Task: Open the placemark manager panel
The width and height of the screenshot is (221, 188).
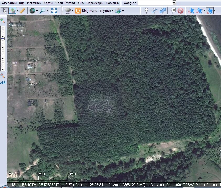Action: click(174, 11)
